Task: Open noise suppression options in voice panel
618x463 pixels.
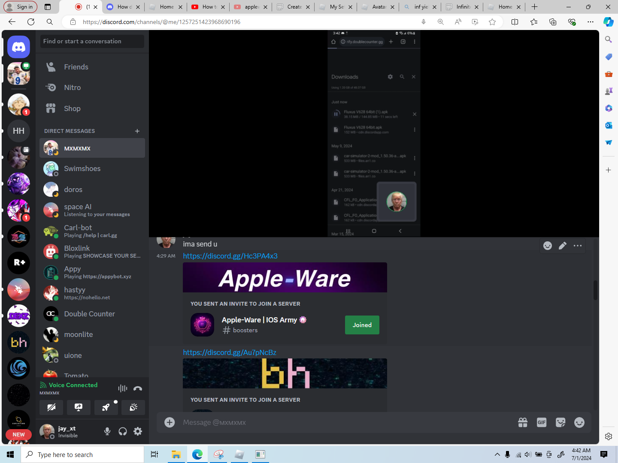Action: 123,388
